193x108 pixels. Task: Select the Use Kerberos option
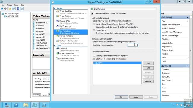pyautogui.click(x=94, y=30)
